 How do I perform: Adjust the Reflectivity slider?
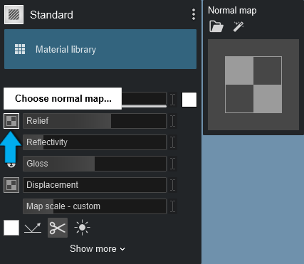coord(95,142)
